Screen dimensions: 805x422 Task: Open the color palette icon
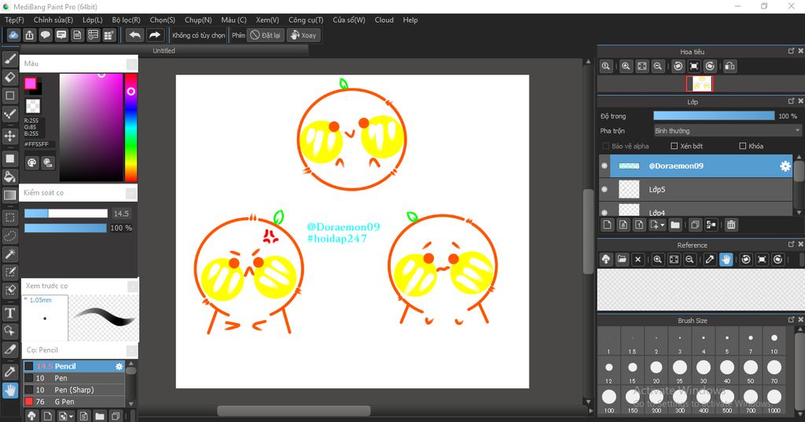pyautogui.click(x=31, y=163)
